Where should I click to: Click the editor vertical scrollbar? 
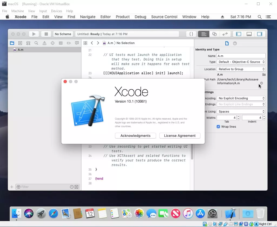pyautogui.click(x=192, y=152)
